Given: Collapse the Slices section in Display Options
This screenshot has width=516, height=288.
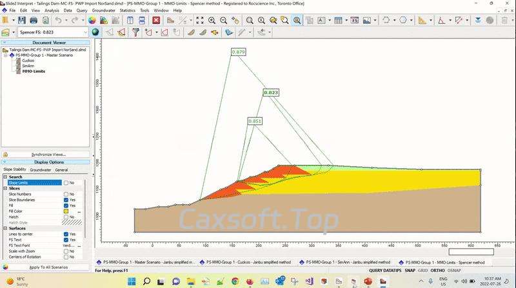Looking at the screenshot, I should pos(5,188).
